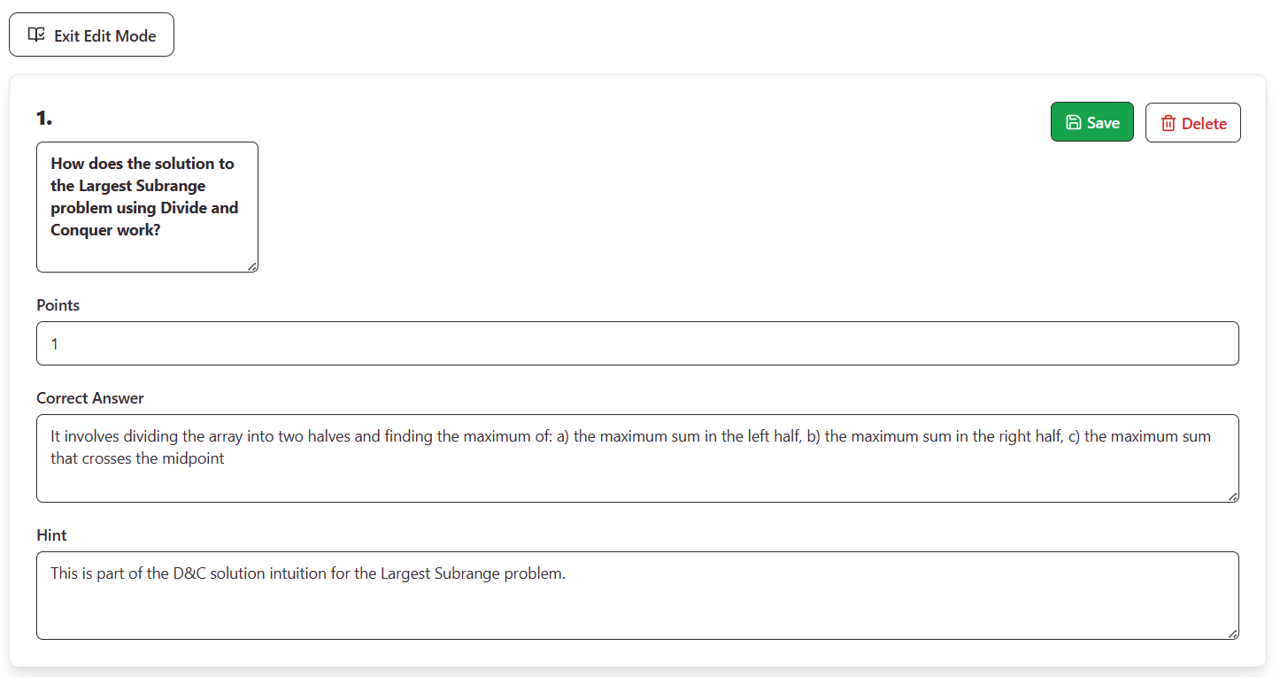Delete question 1 using the Delete label
1280x677 pixels.
[x=1204, y=124]
